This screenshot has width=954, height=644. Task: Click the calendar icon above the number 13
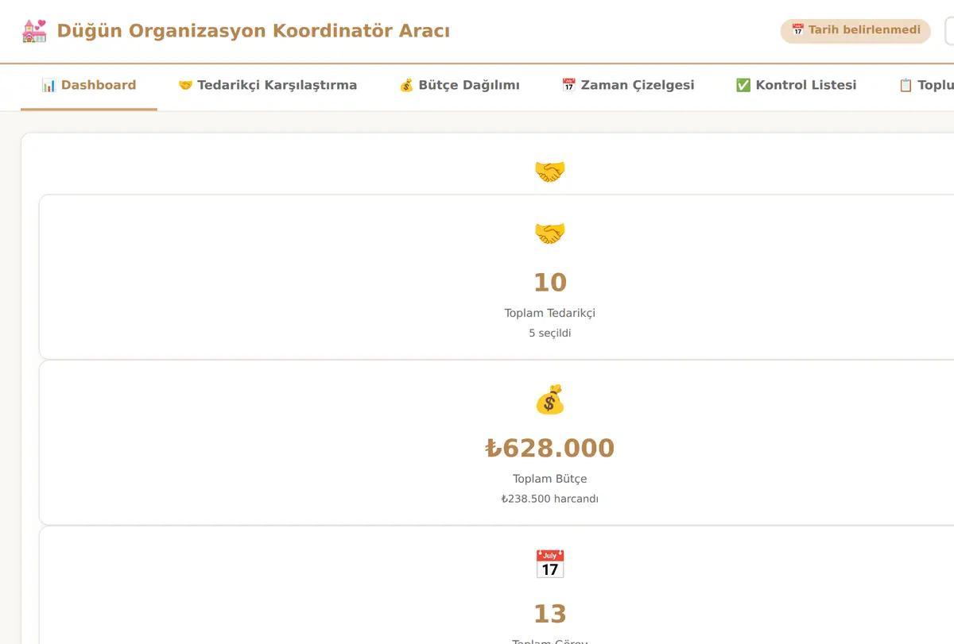pyautogui.click(x=549, y=565)
